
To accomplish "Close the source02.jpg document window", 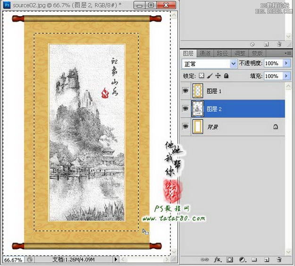I will tap(166, 5).
